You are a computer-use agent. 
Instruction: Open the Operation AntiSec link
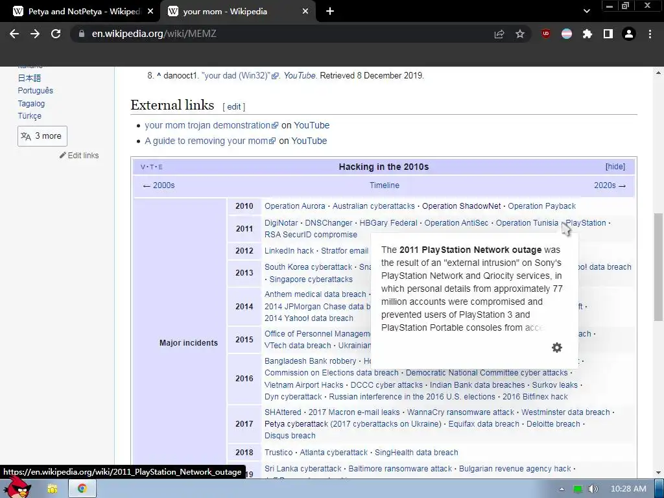tap(456, 223)
